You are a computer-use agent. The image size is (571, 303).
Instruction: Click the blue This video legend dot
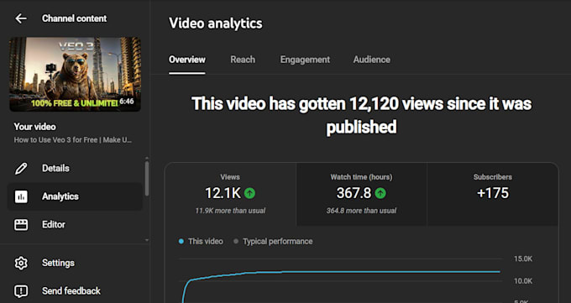point(181,242)
